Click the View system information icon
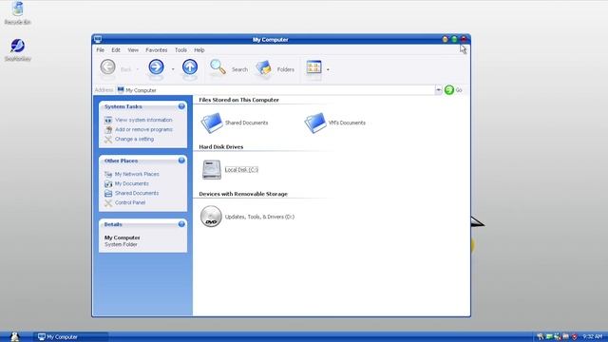The image size is (608, 342). 108,121
